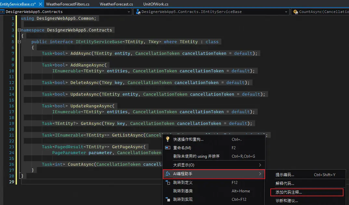Click AddRangeAsync on line 9

click(x=87, y=65)
